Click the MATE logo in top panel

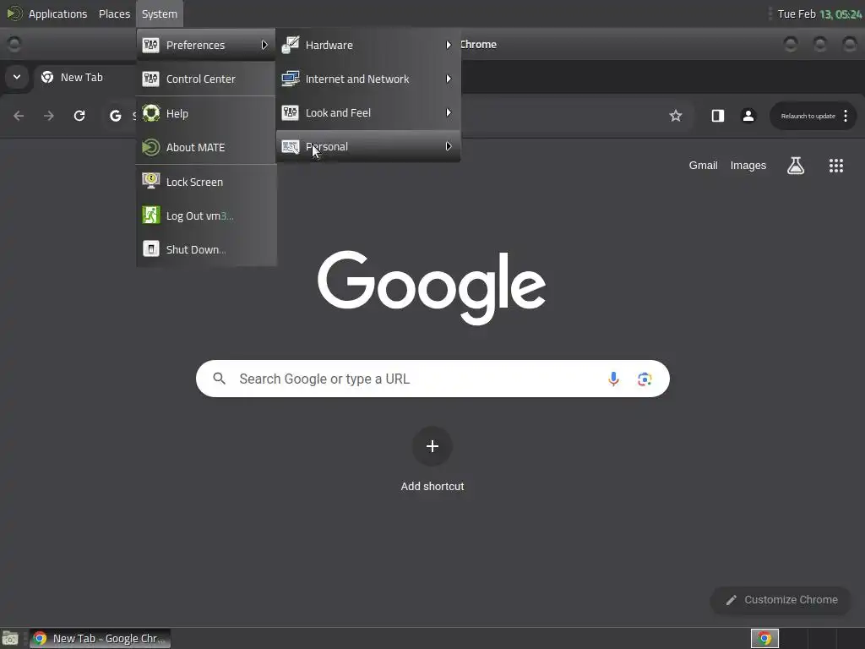pos(14,14)
